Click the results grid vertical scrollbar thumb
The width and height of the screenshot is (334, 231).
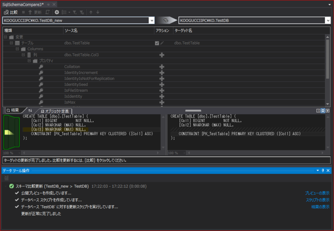pos(328,58)
